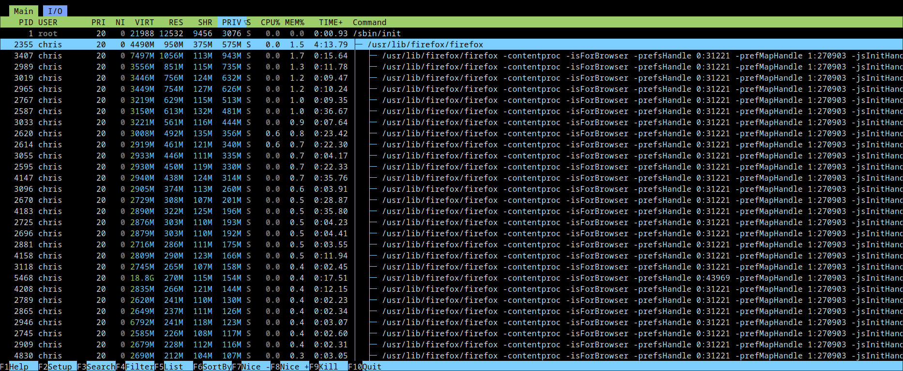The image size is (903, 371).
Task: Select process row with PID 2670
Action: 451,200
